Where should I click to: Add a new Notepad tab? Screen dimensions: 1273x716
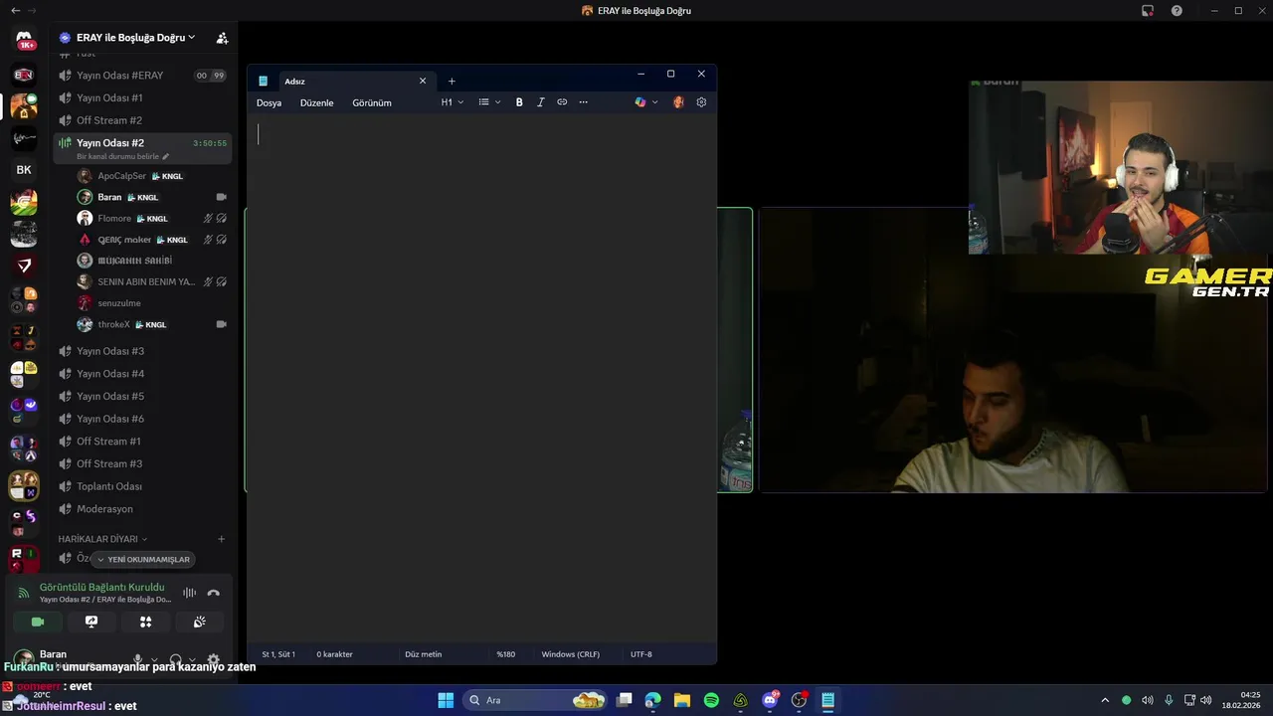coord(452,82)
